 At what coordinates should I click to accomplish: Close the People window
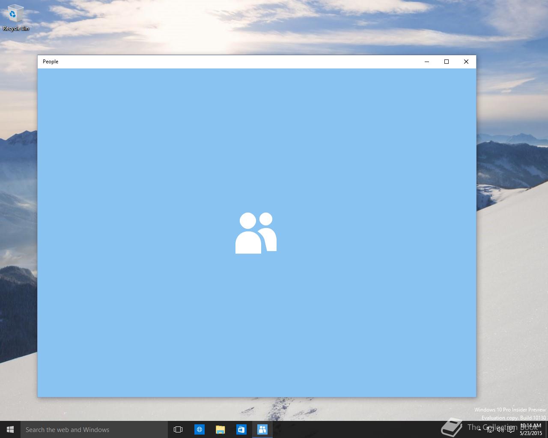pyautogui.click(x=466, y=62)
